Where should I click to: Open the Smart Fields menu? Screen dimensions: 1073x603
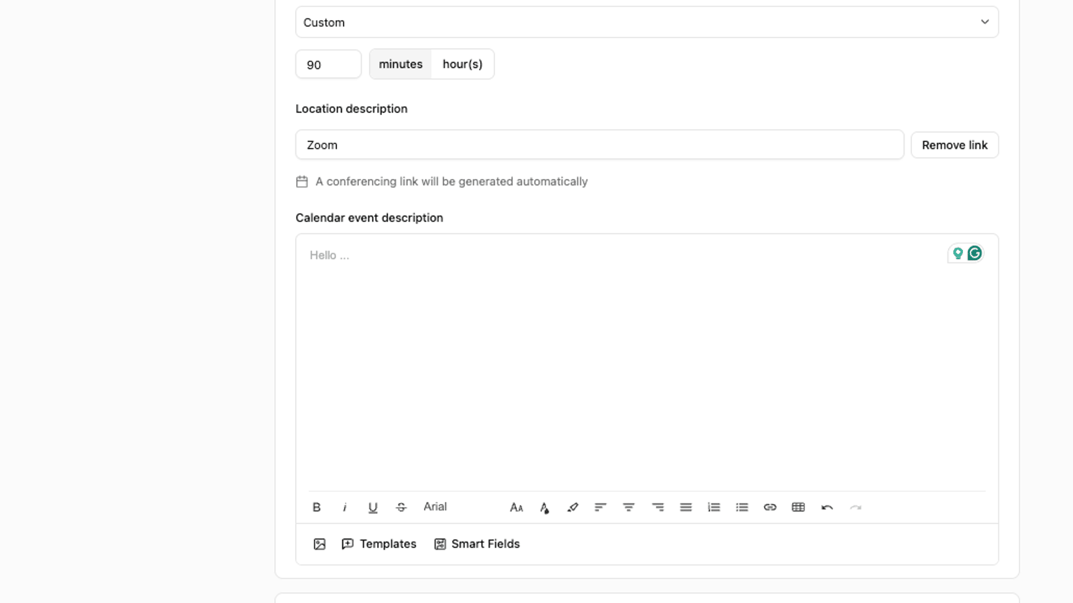477,544
